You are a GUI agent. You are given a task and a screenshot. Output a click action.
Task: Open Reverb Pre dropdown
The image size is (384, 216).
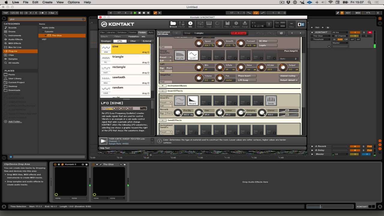tap(169, 113)
